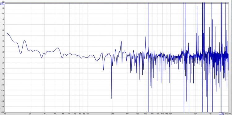Click the 76 ms peak right of 500 Hz
The width and height of the screenshot is (232, 115).
pyautogui.click(x=146, y=37)
